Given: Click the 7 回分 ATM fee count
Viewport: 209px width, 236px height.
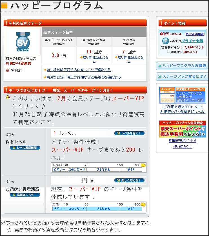Looking at the screenshot, I should (x=129, y=52).
